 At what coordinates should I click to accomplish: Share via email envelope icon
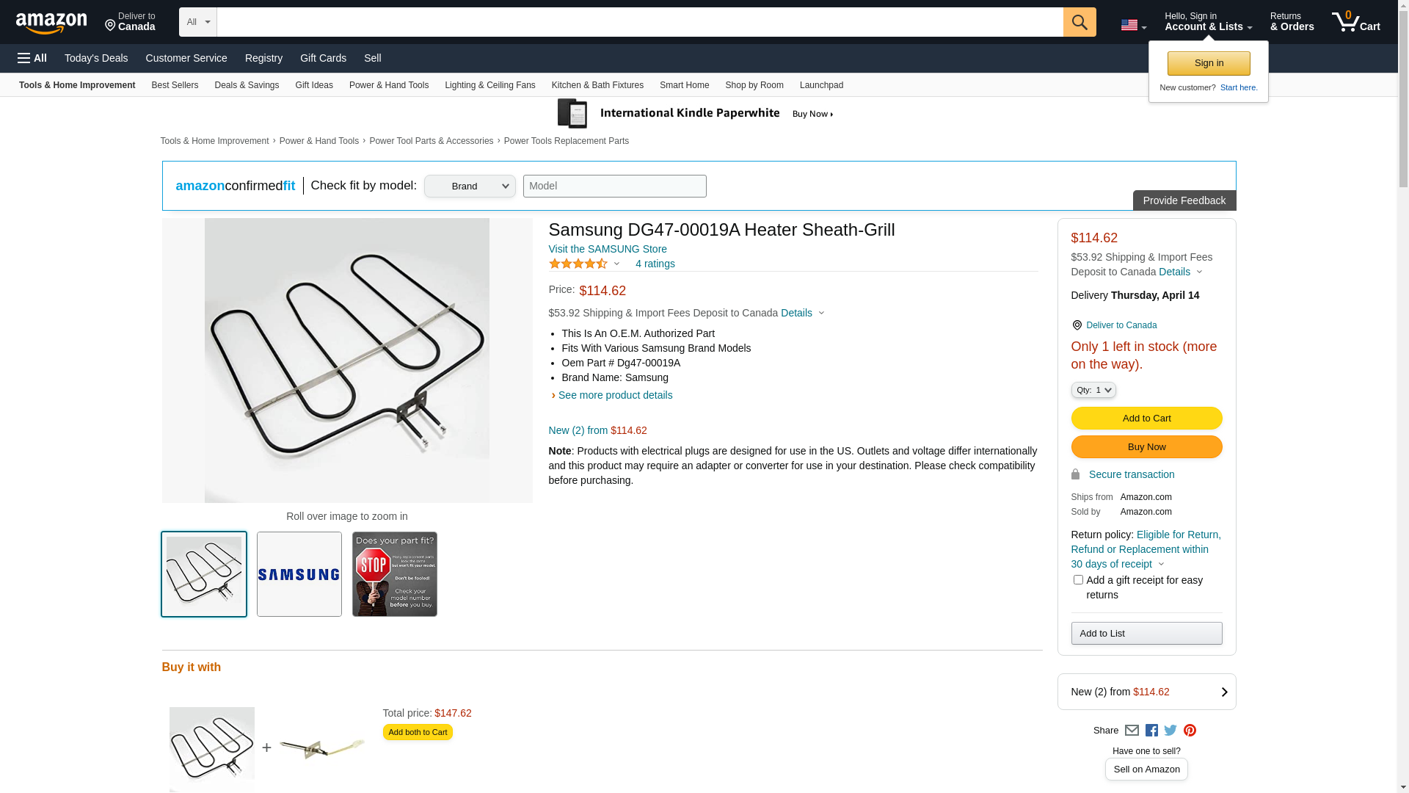pyautogui.click(x=1132, y=731)
